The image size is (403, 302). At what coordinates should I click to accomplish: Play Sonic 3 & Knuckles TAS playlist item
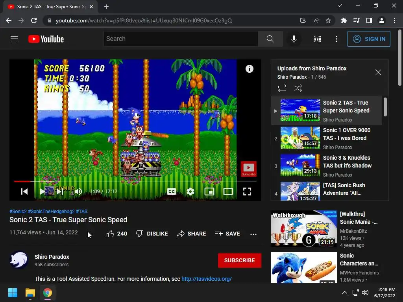(326, 166)
